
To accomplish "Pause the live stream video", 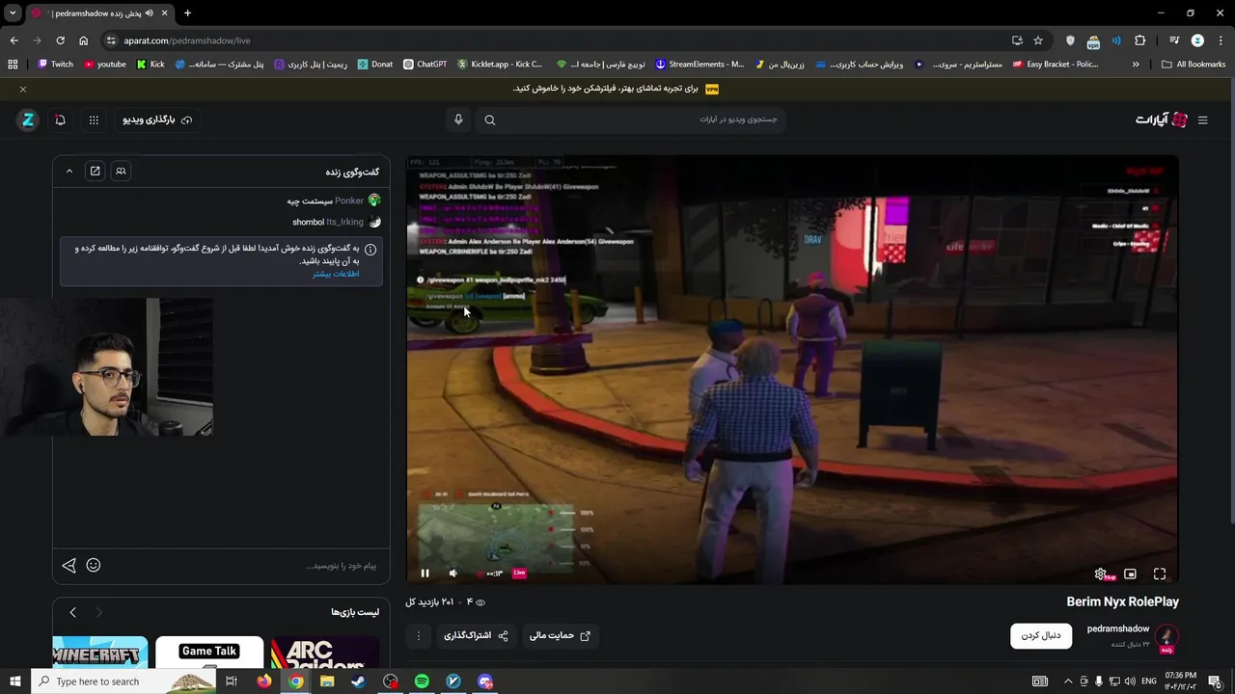I will 425,574.
